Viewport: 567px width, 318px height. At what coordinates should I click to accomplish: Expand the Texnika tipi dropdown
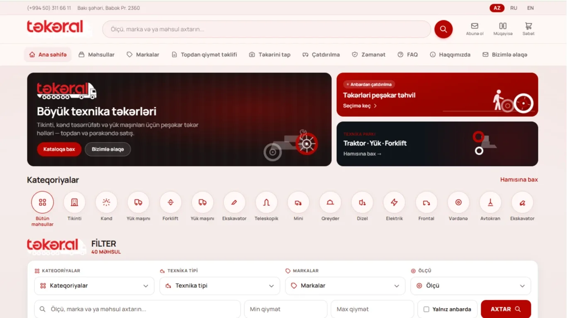(x=219, y=286)
